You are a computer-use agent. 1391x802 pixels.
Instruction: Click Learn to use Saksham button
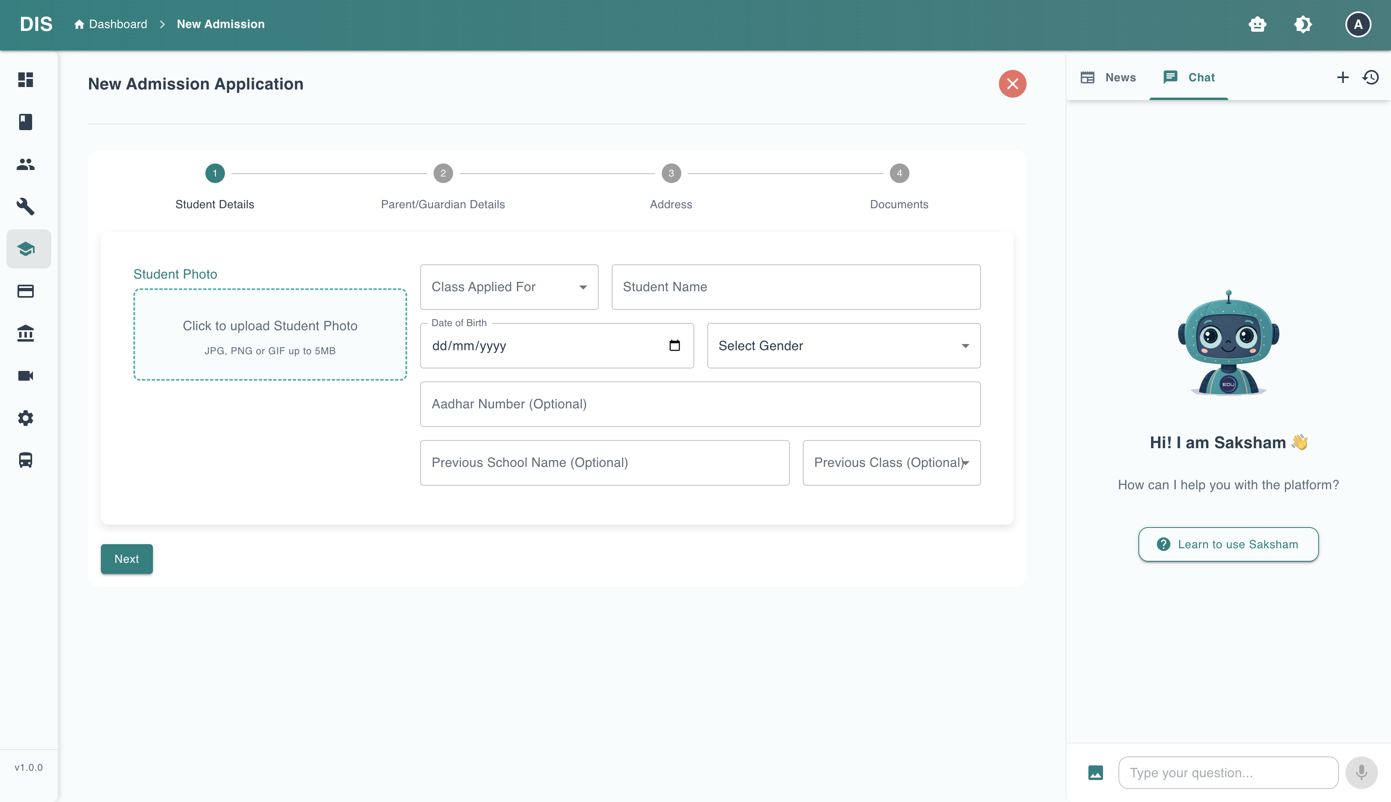[x=1228, y=544]
